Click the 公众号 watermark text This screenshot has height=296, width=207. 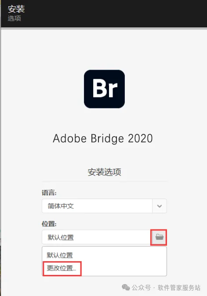141,288
